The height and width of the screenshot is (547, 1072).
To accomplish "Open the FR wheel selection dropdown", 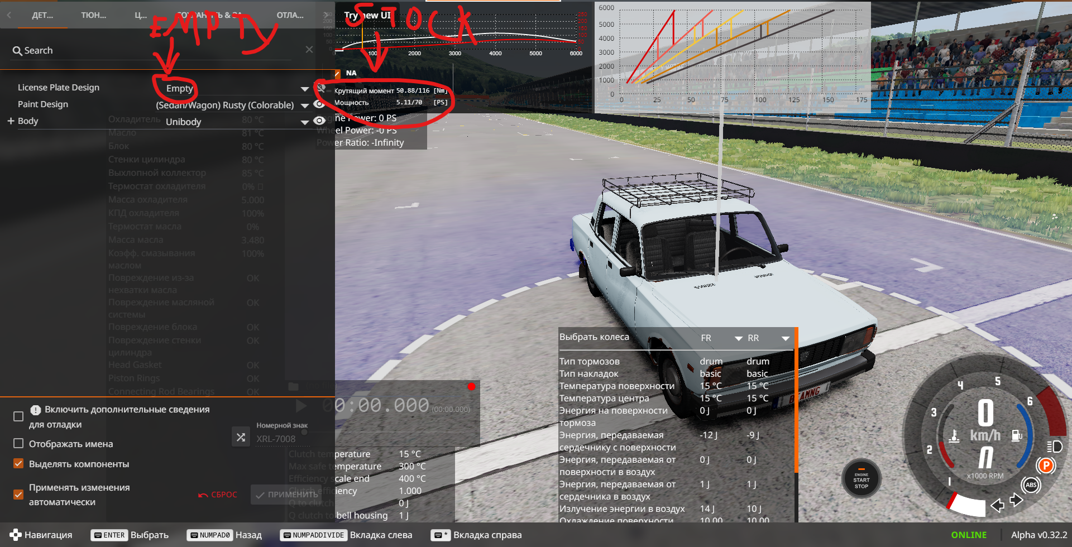I will tap(721, 338).
